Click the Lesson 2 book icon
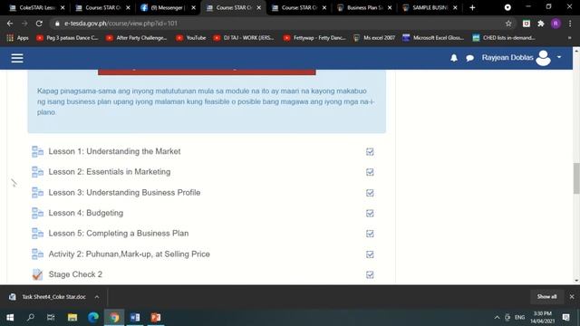Viewport: 580px width, 326px height. (37, 172)
